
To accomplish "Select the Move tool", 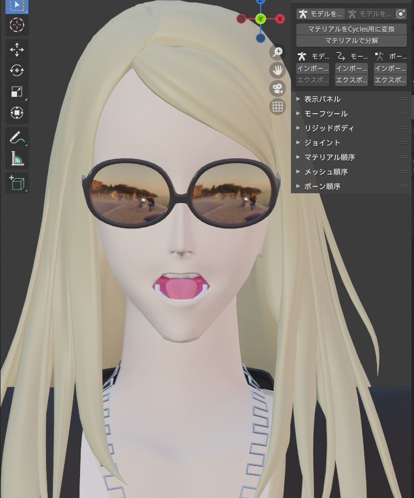I will point(17,50).
